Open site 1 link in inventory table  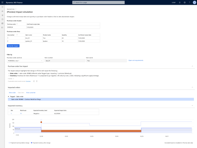coord(11,114)
